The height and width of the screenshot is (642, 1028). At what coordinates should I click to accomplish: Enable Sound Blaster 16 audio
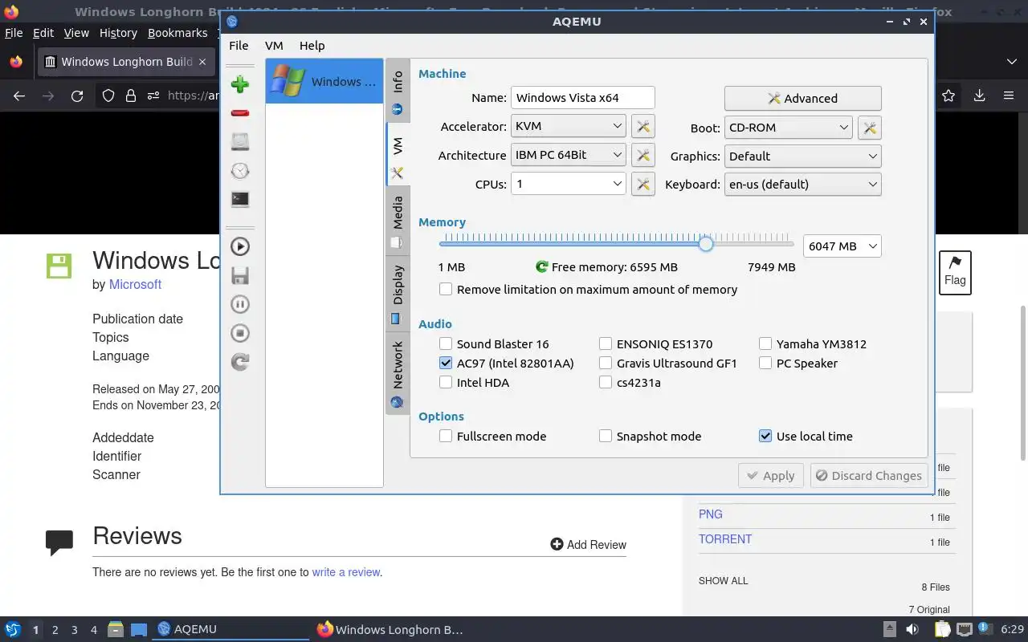click(446, 343)
